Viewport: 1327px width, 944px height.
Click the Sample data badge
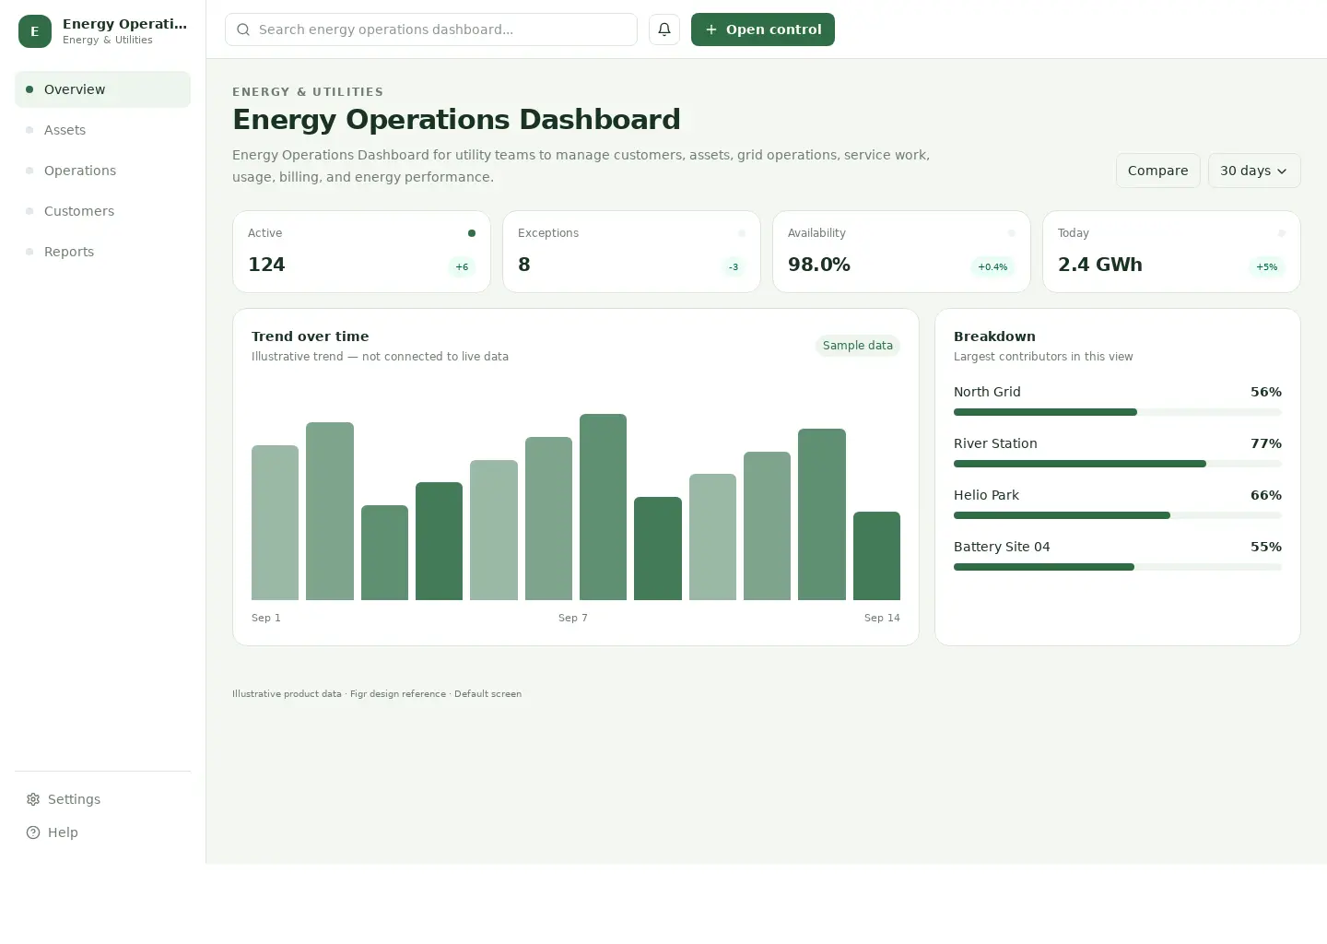coord(858,346)
